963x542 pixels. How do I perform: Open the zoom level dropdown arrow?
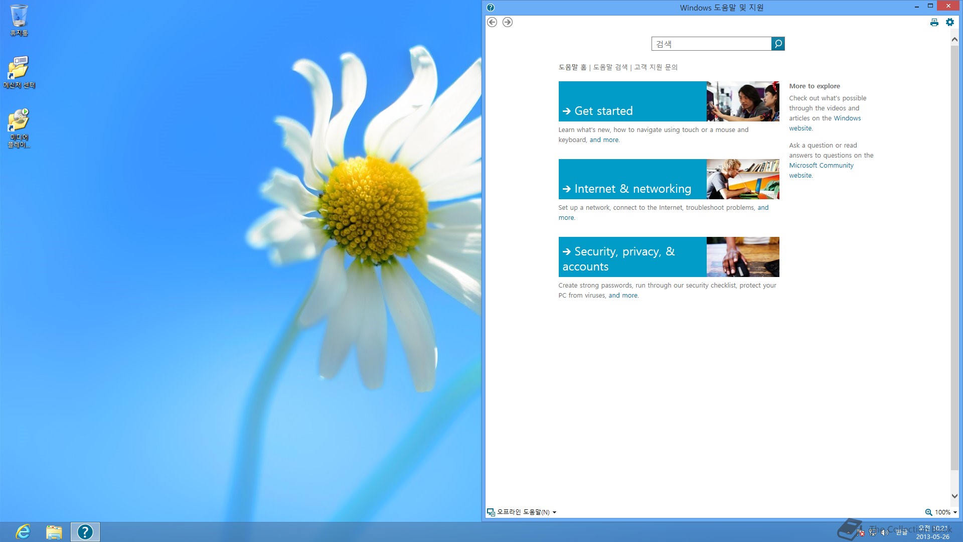click(x=954, y=512)
